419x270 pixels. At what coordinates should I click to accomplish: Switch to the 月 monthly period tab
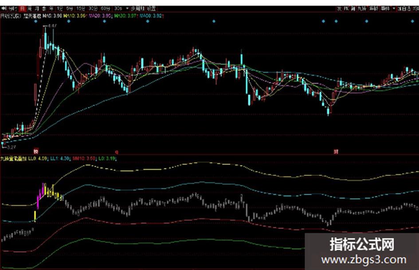37,8
